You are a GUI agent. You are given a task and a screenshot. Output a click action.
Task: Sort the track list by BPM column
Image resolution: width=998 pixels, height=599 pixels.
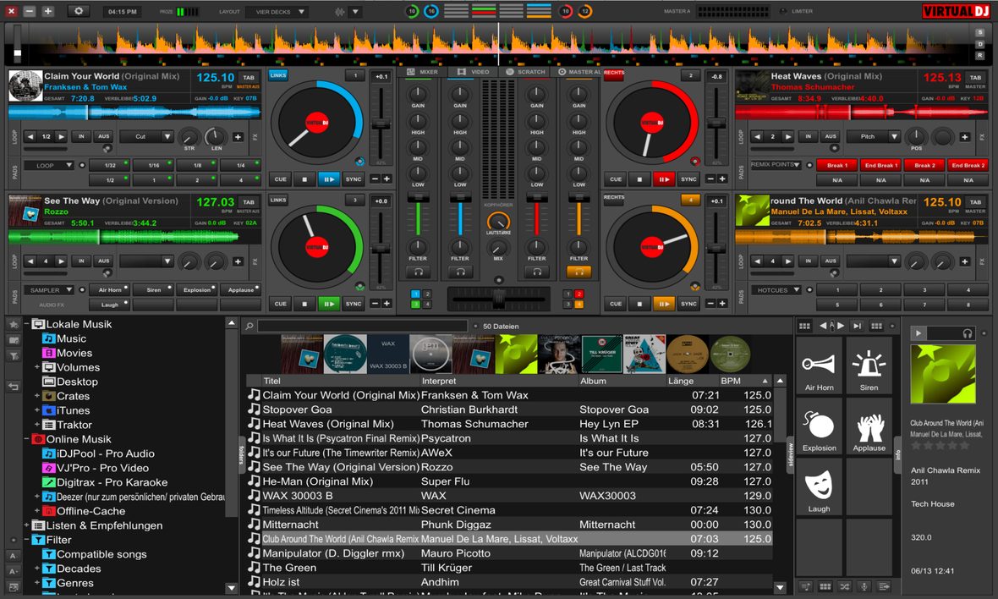coord(746,381)
